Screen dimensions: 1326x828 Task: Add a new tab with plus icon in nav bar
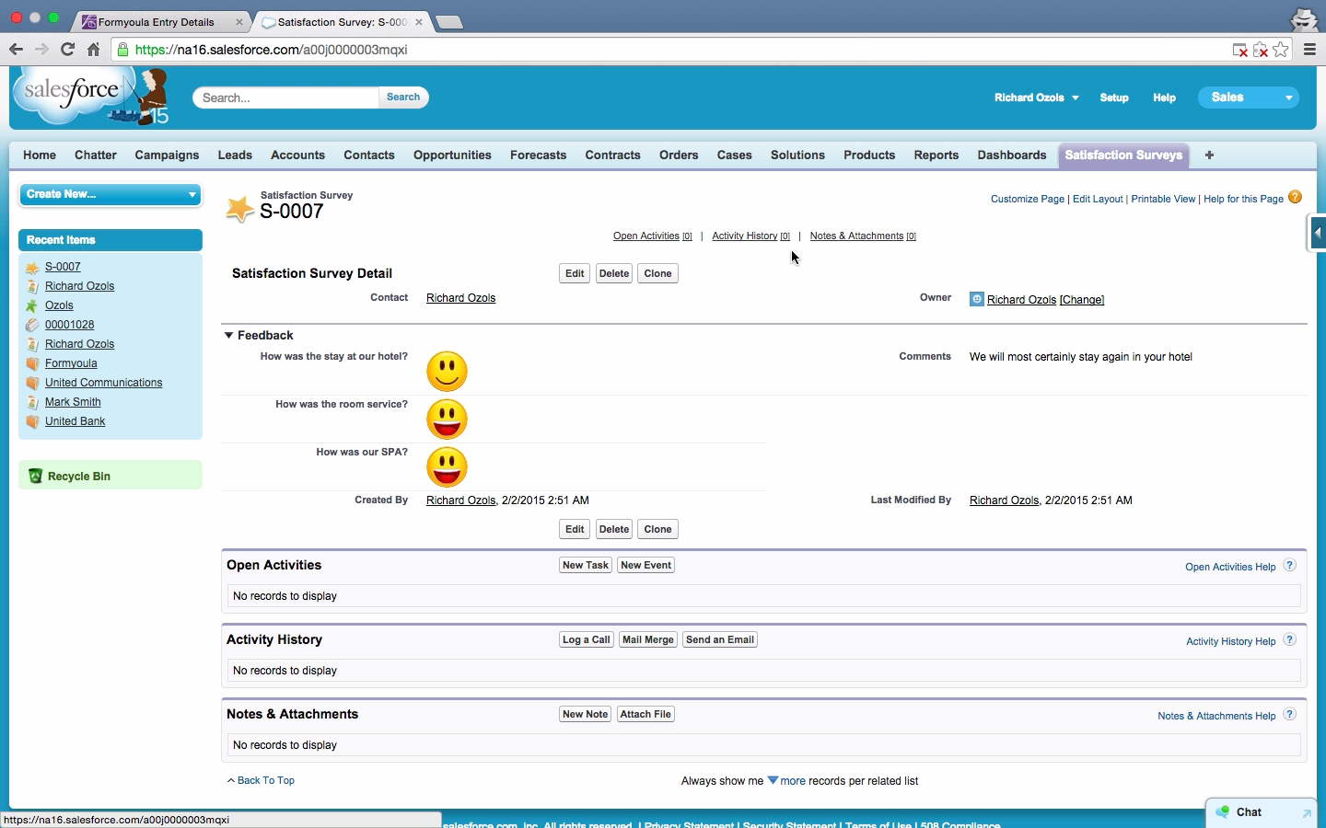coord(1209,155)
